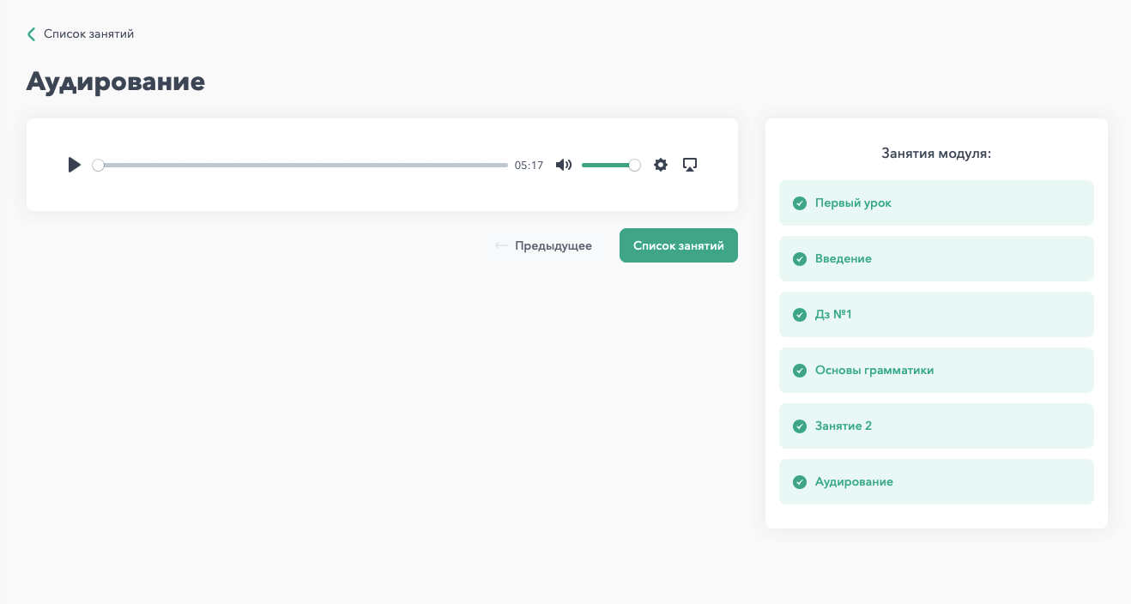Screen dimensions: 1131x604
Task: Click the checkmark icon next to Основы грамматики
Action: coord(800,371)
